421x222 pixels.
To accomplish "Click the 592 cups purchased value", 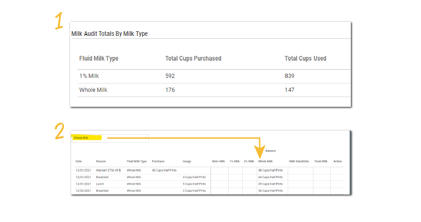I will (170, 76).
